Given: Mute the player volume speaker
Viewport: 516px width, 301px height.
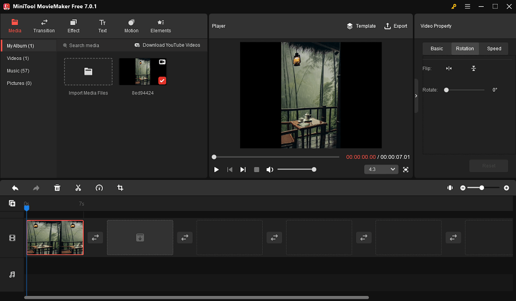Looking at the screenshot, I should [269, 169].
